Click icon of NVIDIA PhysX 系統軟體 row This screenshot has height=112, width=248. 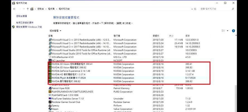pyautogui.click(x=50, y=78)
